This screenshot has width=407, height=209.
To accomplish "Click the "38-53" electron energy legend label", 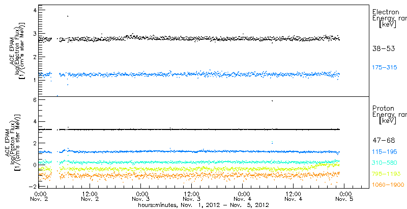I will click(x=384, y=48).
